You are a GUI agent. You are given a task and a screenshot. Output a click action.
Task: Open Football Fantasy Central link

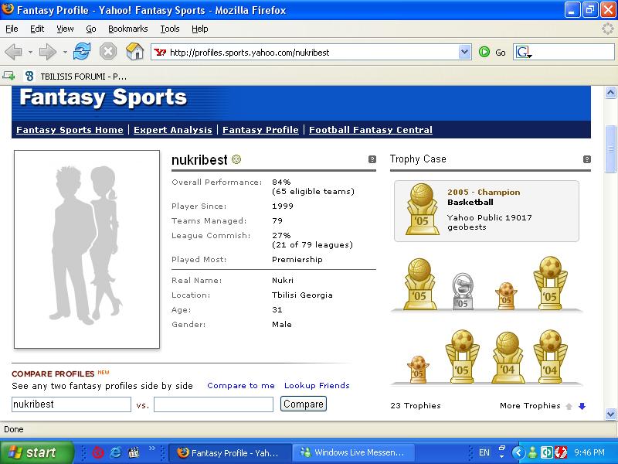click(371, 130)
